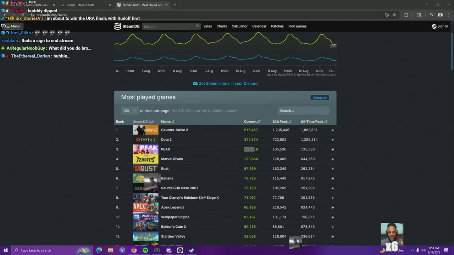Expand the Baldur's Gate 3 row with plus
This screenshot has height=255, width=454.
(x=333, y=227)
